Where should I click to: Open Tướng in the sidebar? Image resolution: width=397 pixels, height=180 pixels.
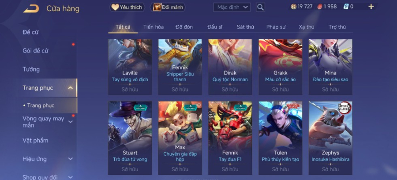point(31,69)
